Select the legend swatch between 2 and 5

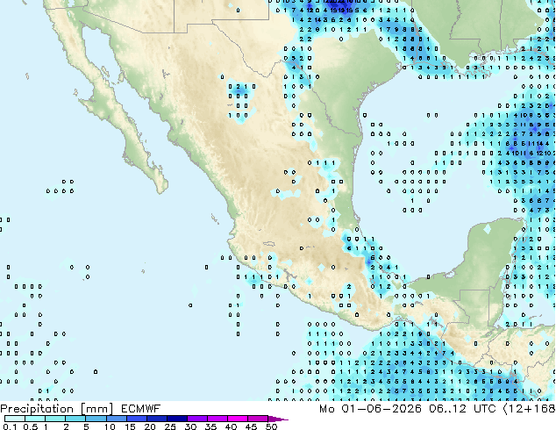click(75, 419)
